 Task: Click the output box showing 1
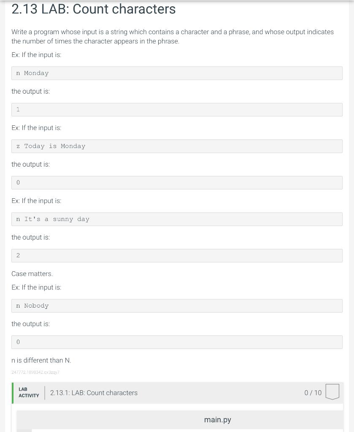[x=177, y=110]
